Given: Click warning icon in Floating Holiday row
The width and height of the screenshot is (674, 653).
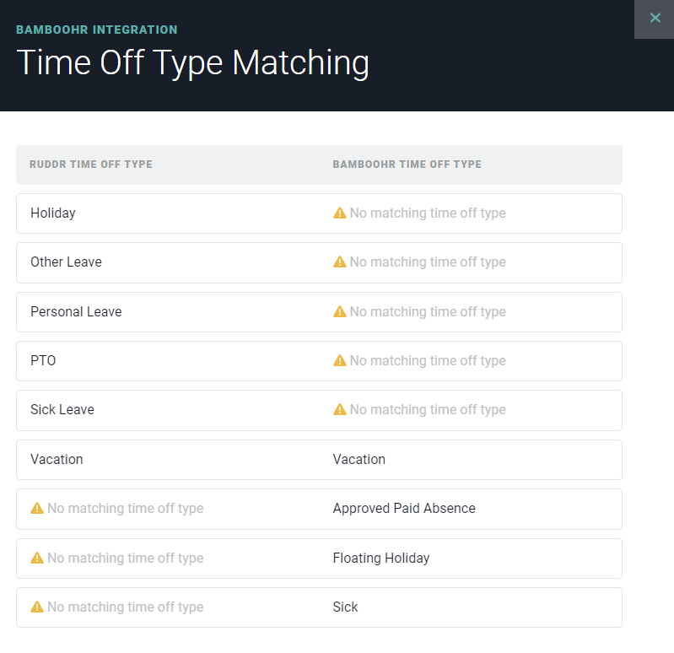Looking at the screenshot, I should (37, 558).
